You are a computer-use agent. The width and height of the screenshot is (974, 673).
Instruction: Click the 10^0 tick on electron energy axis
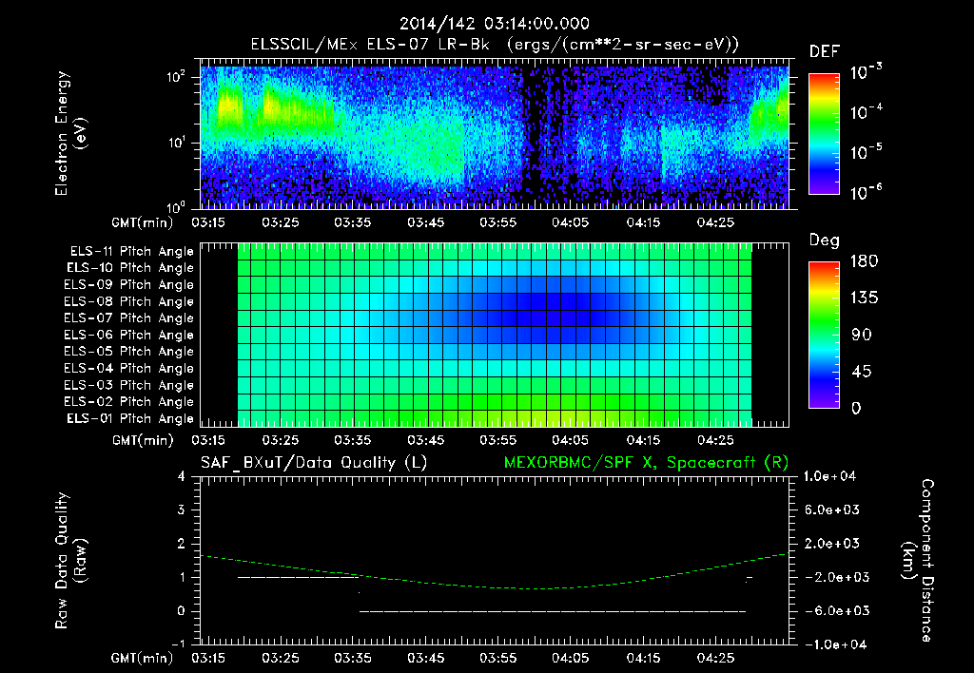[176, 208]
